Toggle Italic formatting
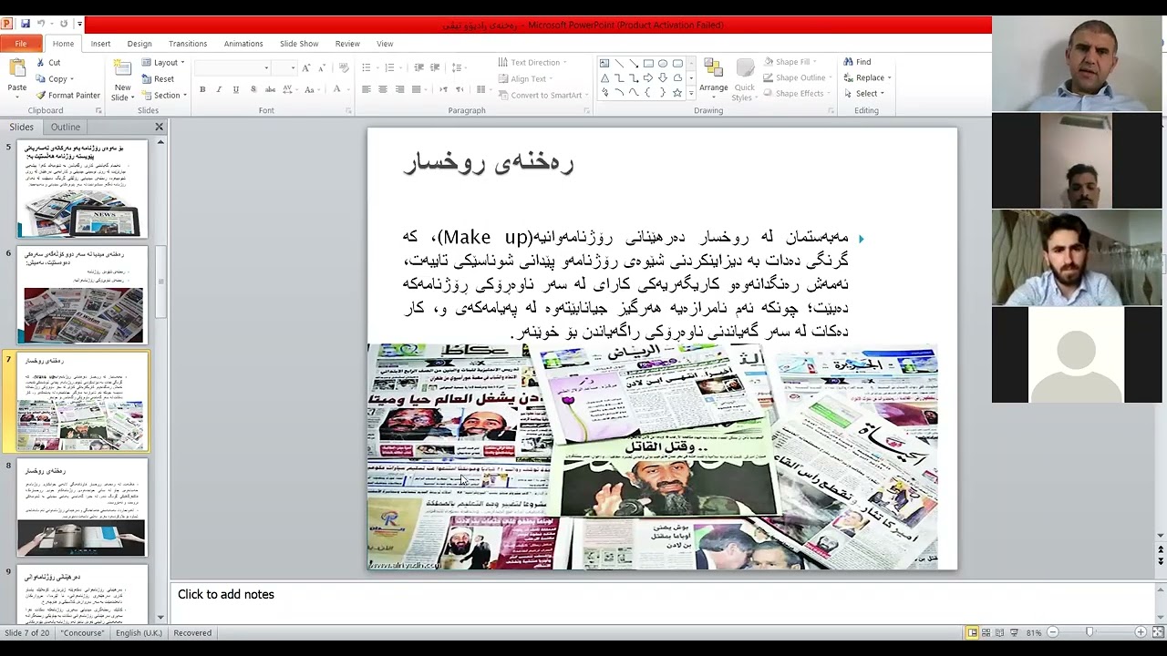 coord(219,89)
